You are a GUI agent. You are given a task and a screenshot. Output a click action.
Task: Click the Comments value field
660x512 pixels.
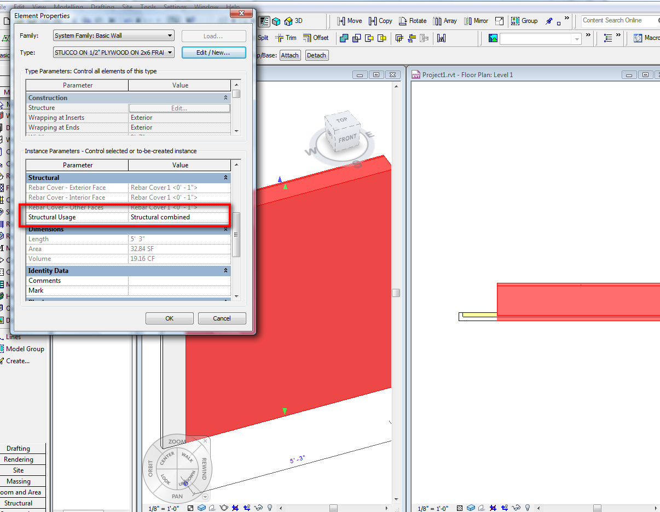180,281
